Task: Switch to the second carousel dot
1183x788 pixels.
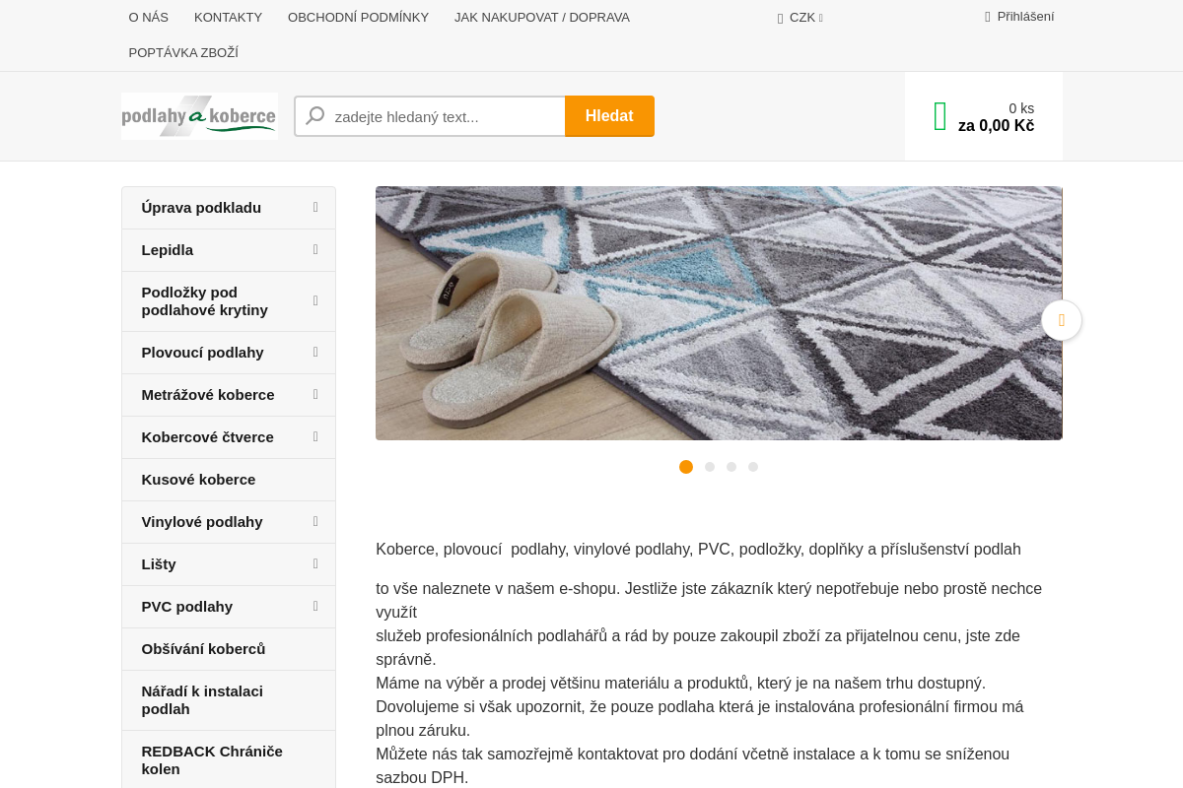Action: pos(710,467)
